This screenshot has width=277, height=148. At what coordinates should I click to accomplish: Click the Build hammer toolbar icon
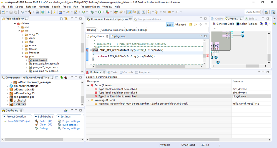(29, 12)
